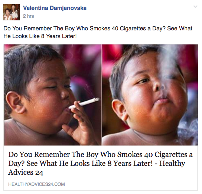Open the left photo of boy holding cigarette
This screenshot has height=194, width=202.
pyautogui.click(x=53, y=95)
